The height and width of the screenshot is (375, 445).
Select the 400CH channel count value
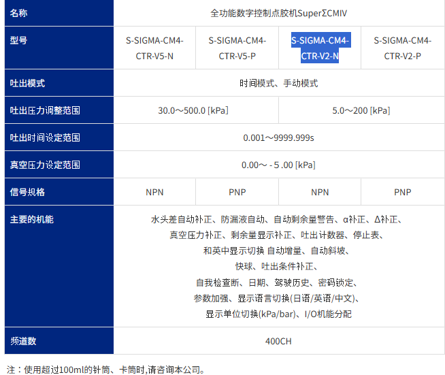coord(279,341)
